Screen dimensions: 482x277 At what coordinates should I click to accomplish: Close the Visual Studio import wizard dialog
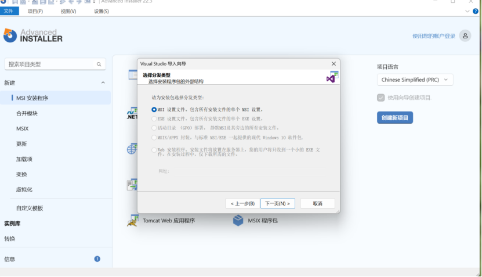[334, 64]
